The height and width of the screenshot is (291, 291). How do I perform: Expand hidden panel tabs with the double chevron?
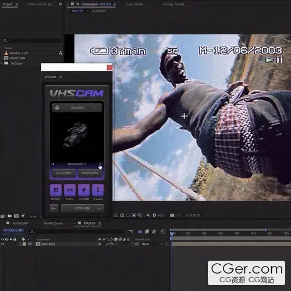[x=61, y=4]
